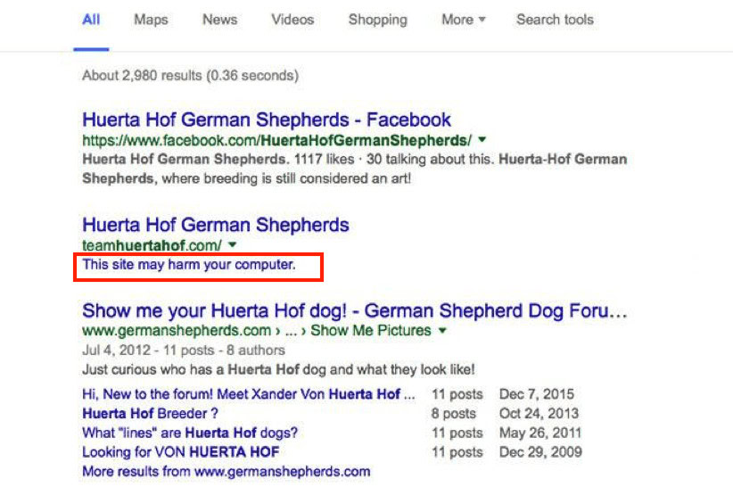
Task: Expand the More dropdown menu
Action: [464, 20]
